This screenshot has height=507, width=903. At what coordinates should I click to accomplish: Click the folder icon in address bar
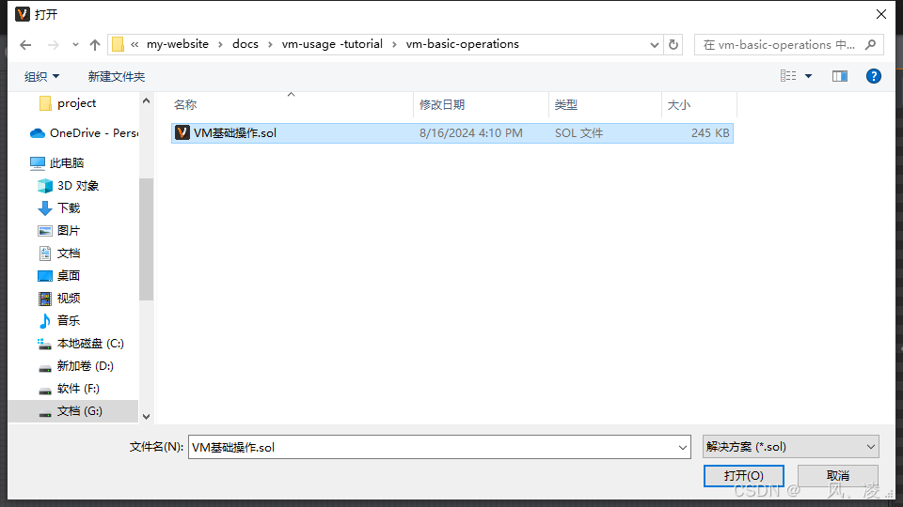click(x=119, y=44)
